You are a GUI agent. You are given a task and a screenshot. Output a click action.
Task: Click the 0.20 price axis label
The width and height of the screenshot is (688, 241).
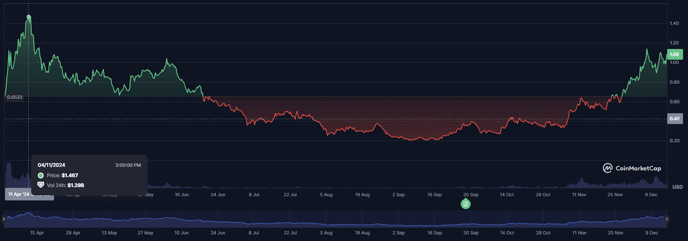click(x=674, y=141)
